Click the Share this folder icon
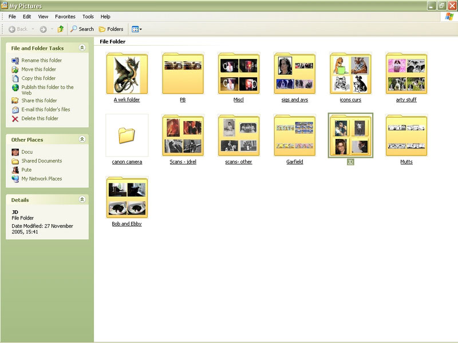The height and width of the screenshot is (343, 458). click(15, 101)
